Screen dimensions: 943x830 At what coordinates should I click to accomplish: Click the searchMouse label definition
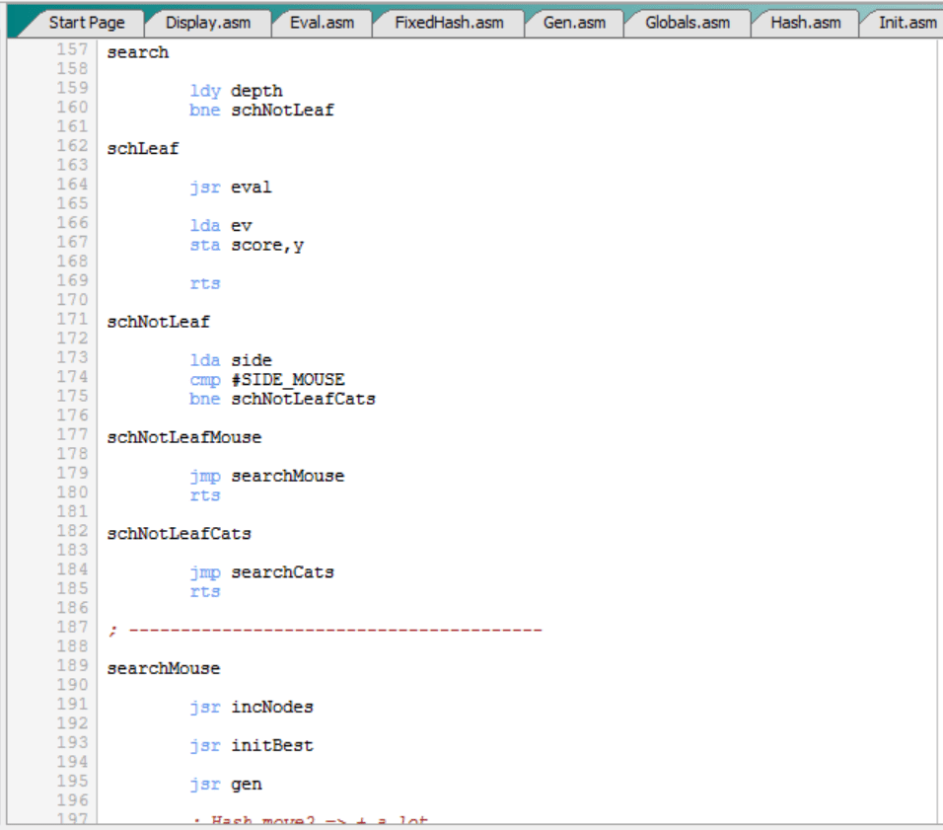[163, 669]
